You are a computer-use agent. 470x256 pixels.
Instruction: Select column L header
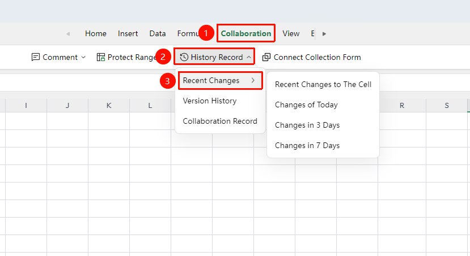tap(150, 106)
